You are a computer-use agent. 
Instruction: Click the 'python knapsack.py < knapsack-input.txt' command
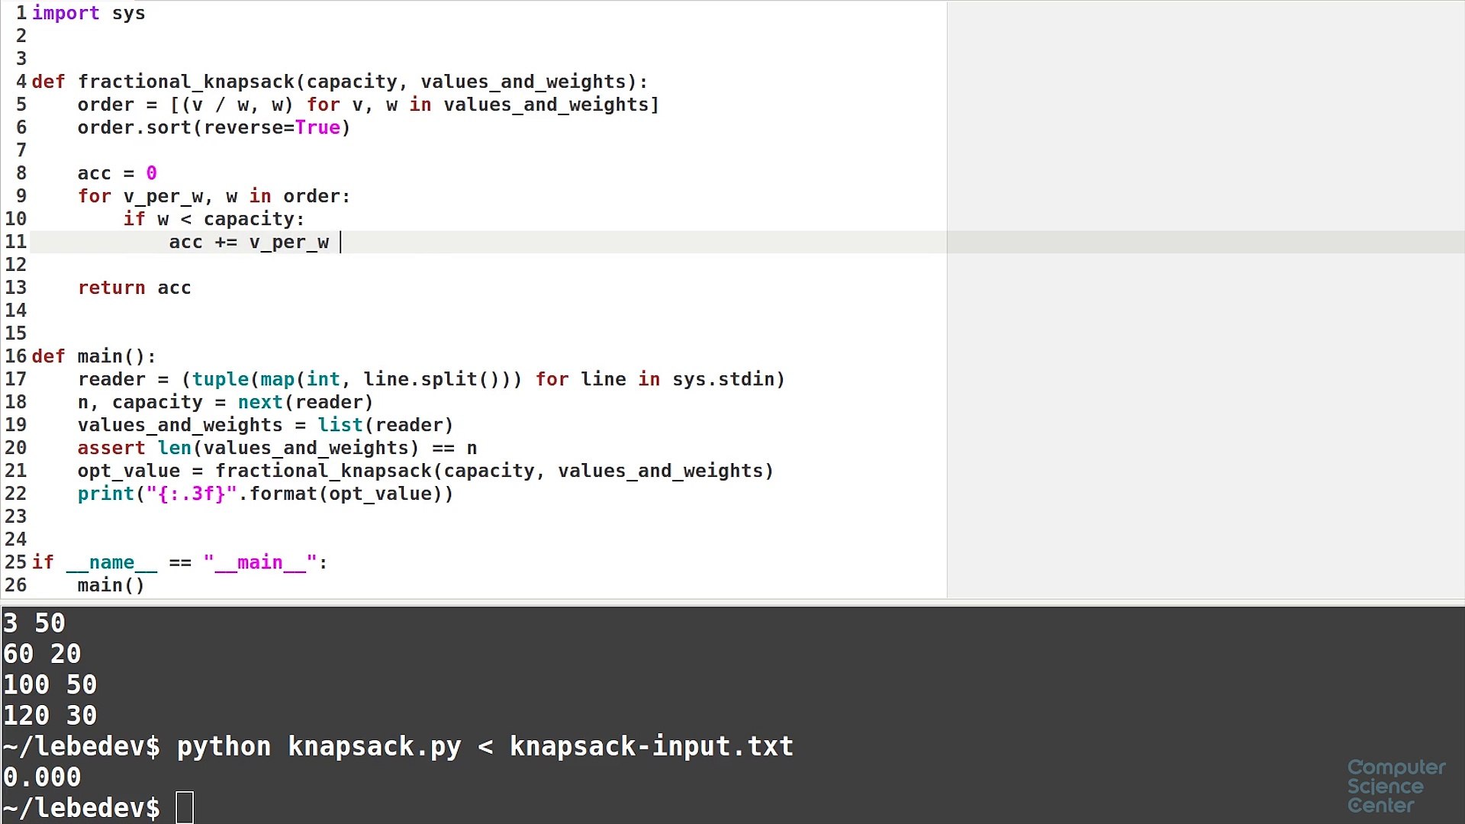point(485,746)
